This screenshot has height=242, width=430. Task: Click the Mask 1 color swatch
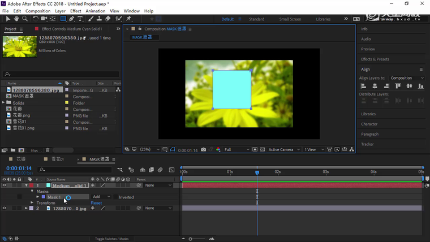43,197
